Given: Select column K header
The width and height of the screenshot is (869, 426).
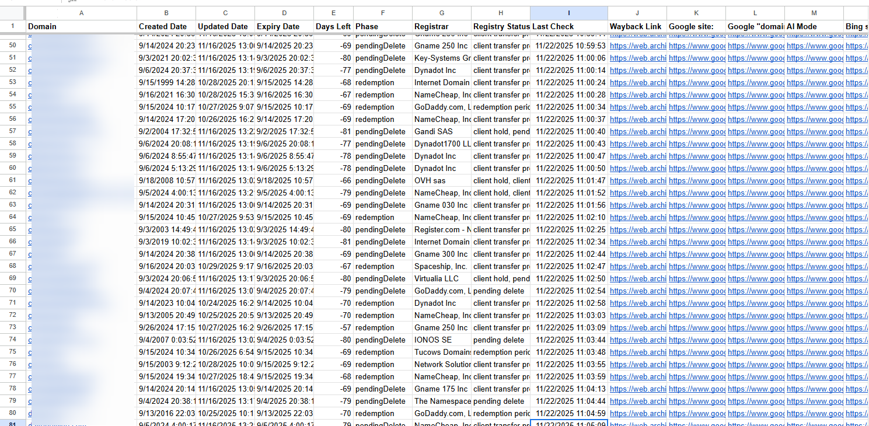Looking at the screenshot, I should (x=696, y=13).
